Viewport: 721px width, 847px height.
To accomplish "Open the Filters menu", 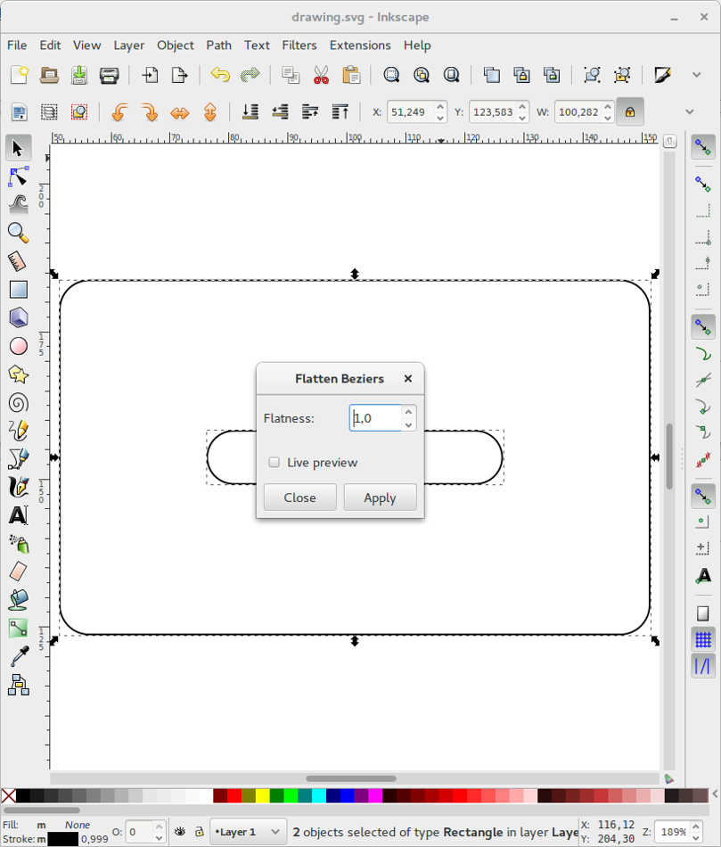I will click(x=299, y=45).
